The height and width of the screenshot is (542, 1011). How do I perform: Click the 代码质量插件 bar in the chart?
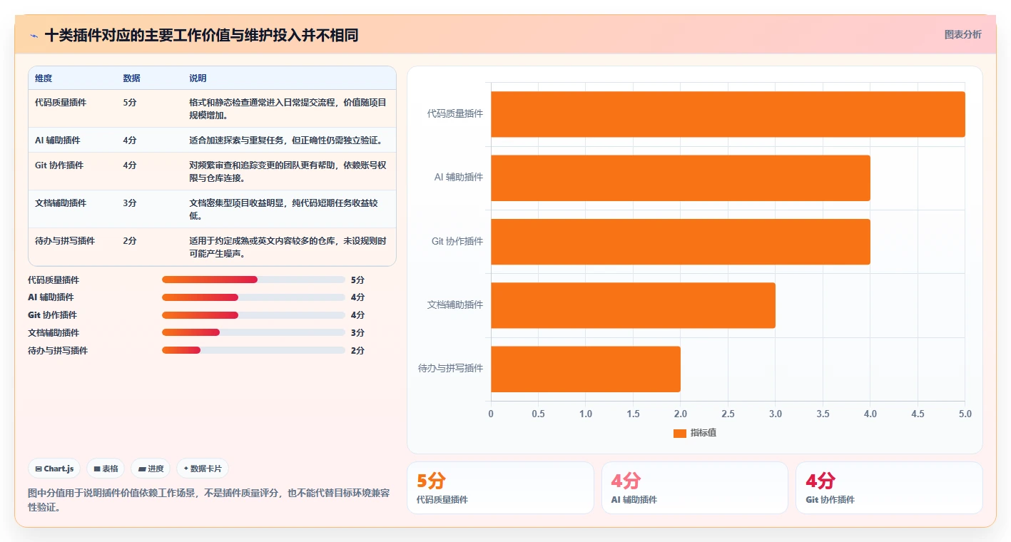(728, 114)
